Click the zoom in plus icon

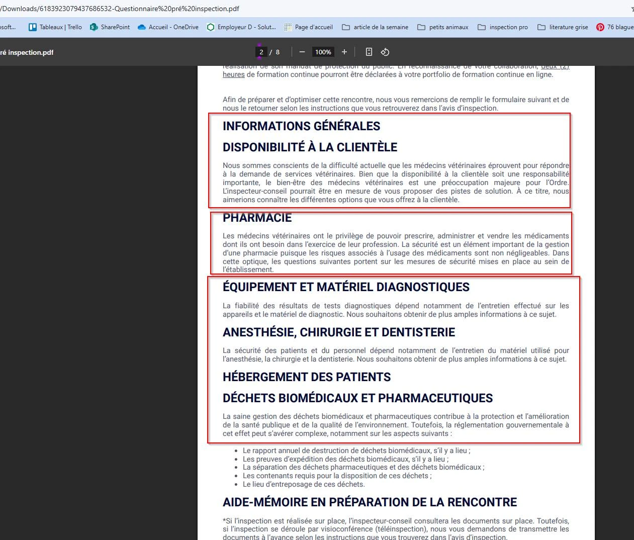click(344, 52)
